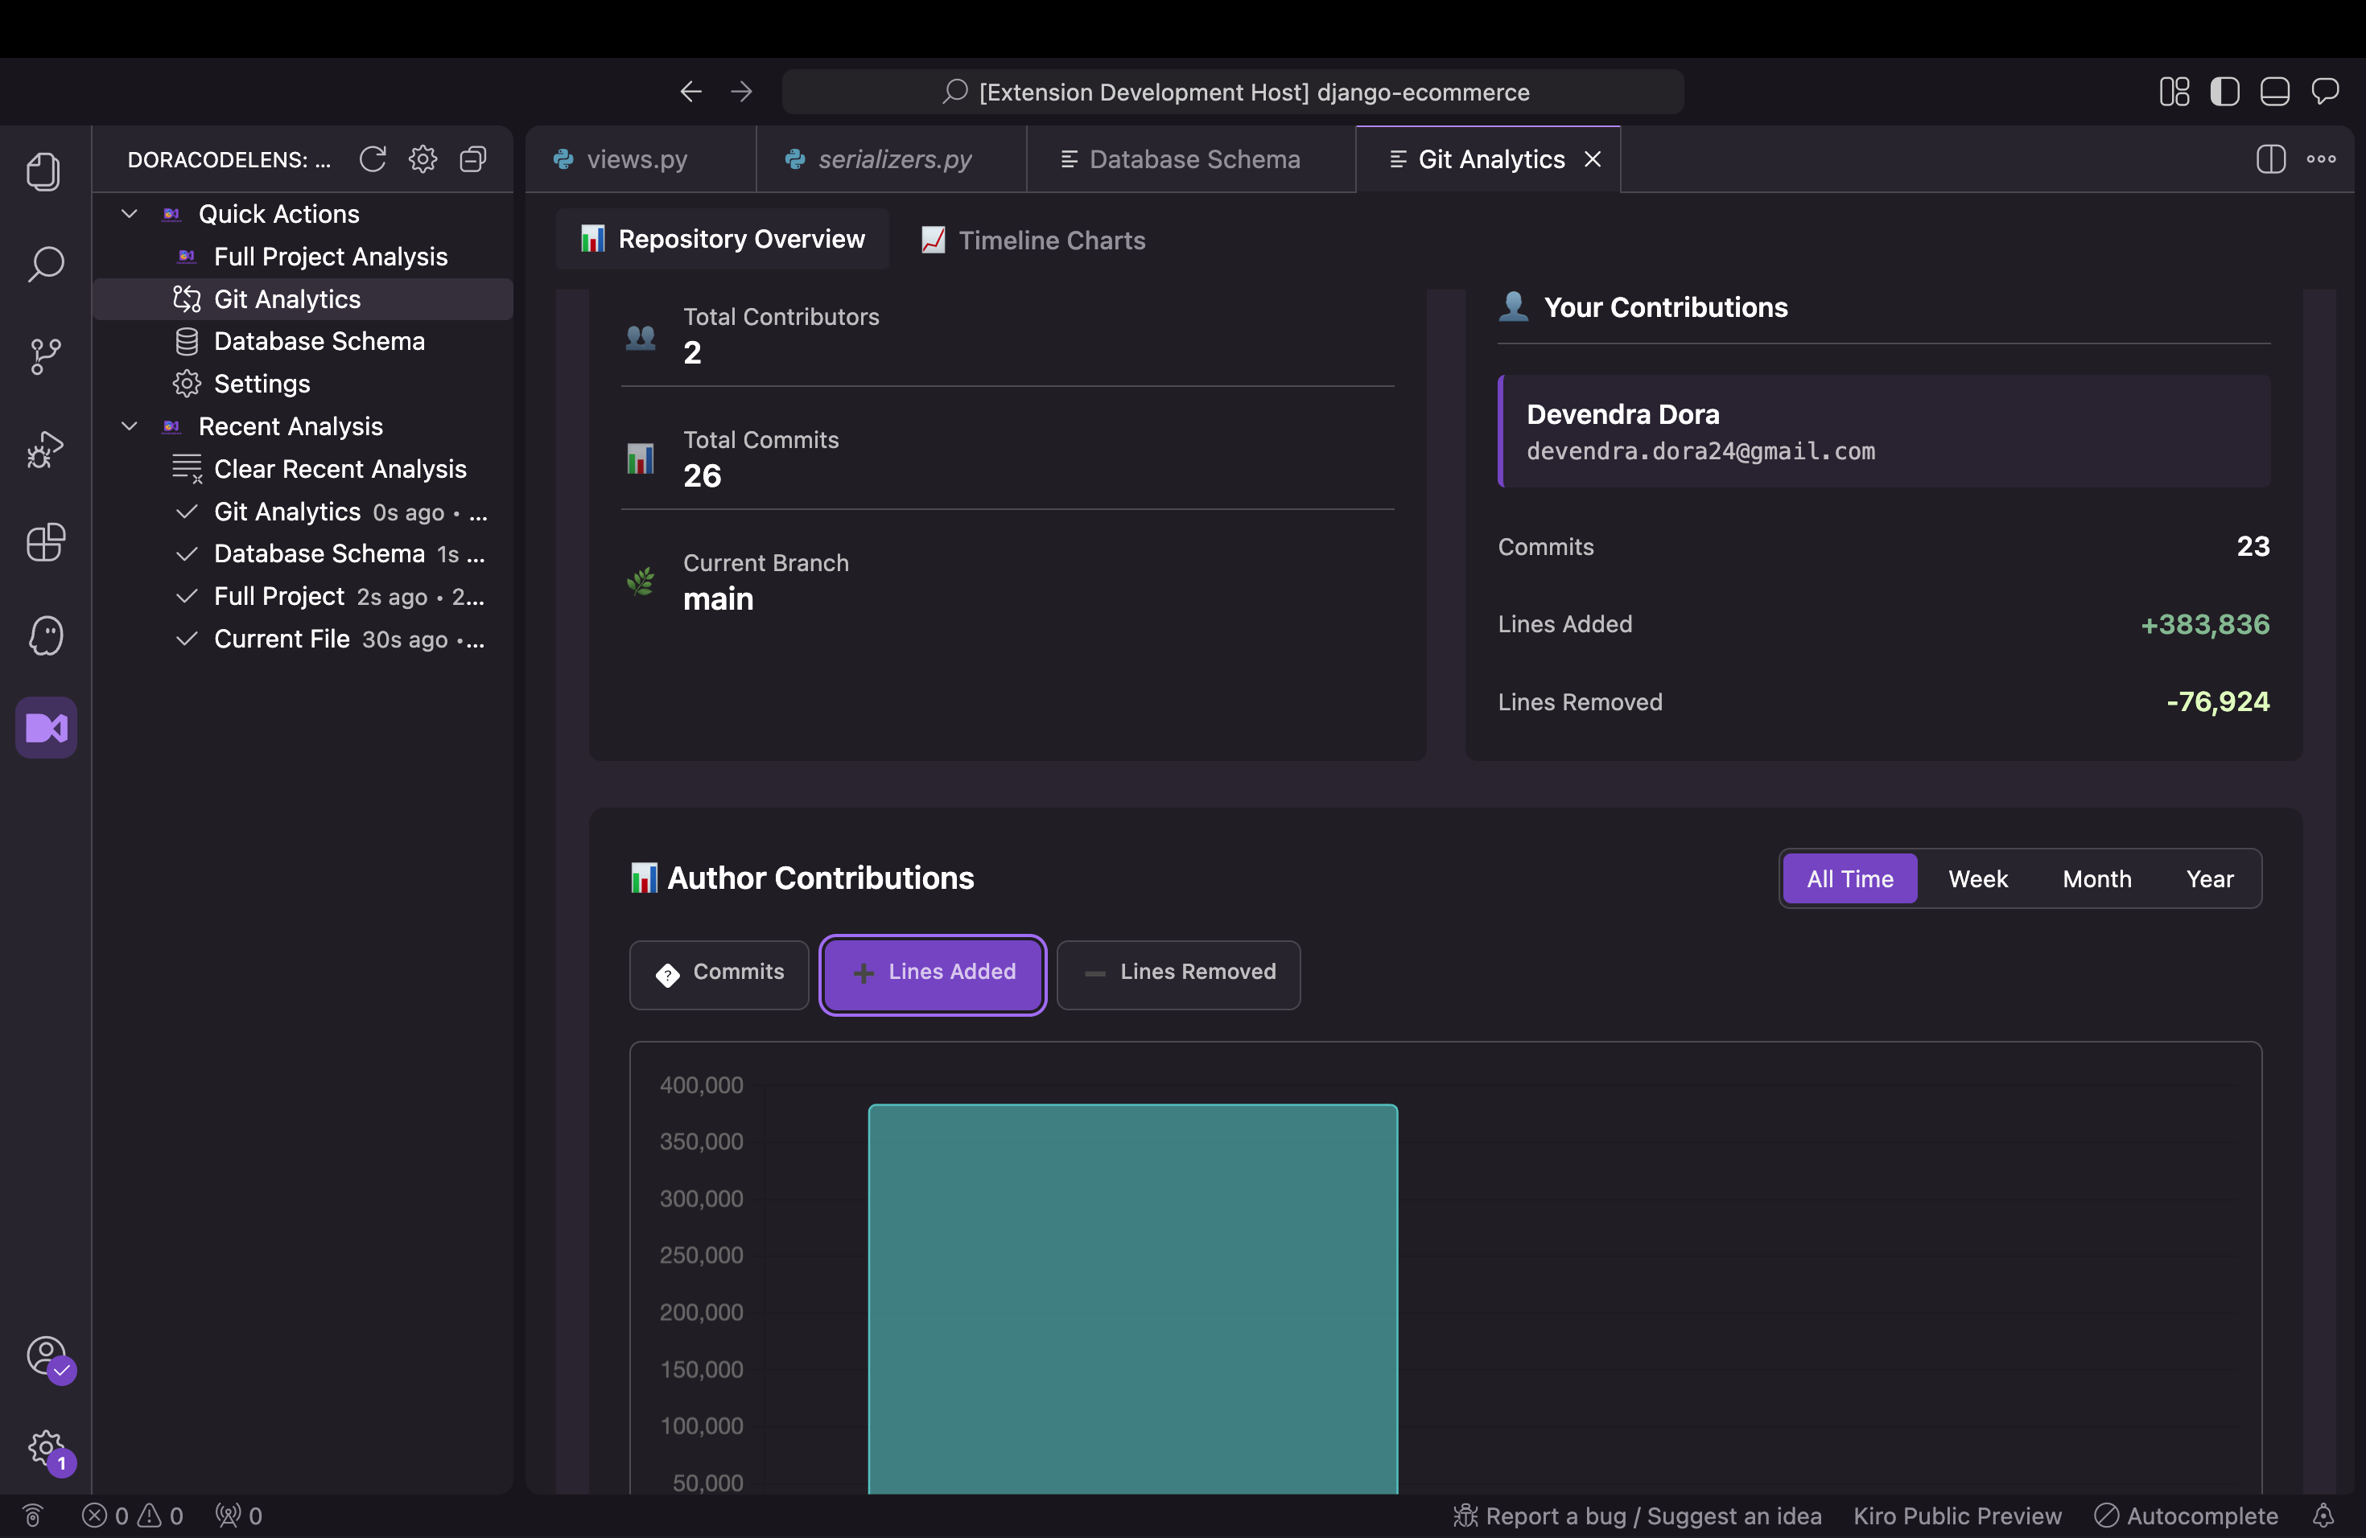
Task: Click the collapse-all icon in sidebar header
Action: tap(473, 159)
